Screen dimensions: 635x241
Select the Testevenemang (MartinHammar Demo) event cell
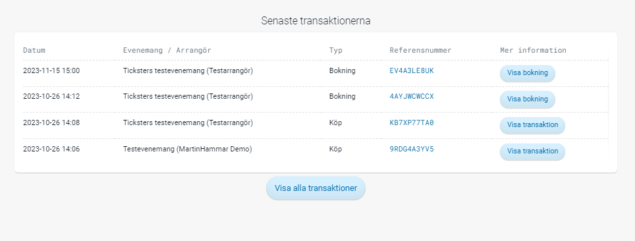point(188,149)
